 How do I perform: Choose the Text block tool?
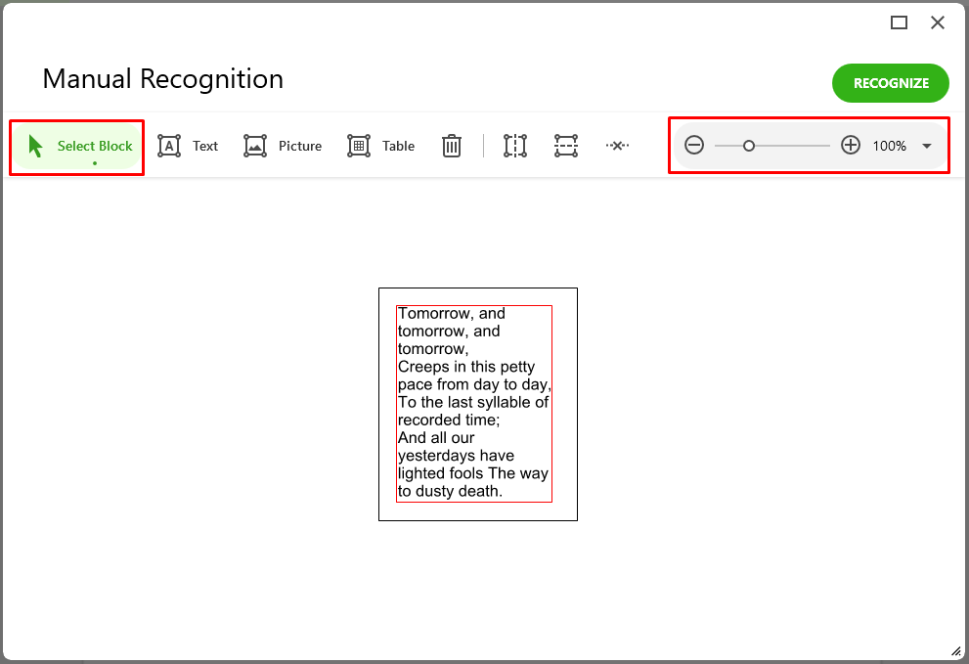[188, 147]
